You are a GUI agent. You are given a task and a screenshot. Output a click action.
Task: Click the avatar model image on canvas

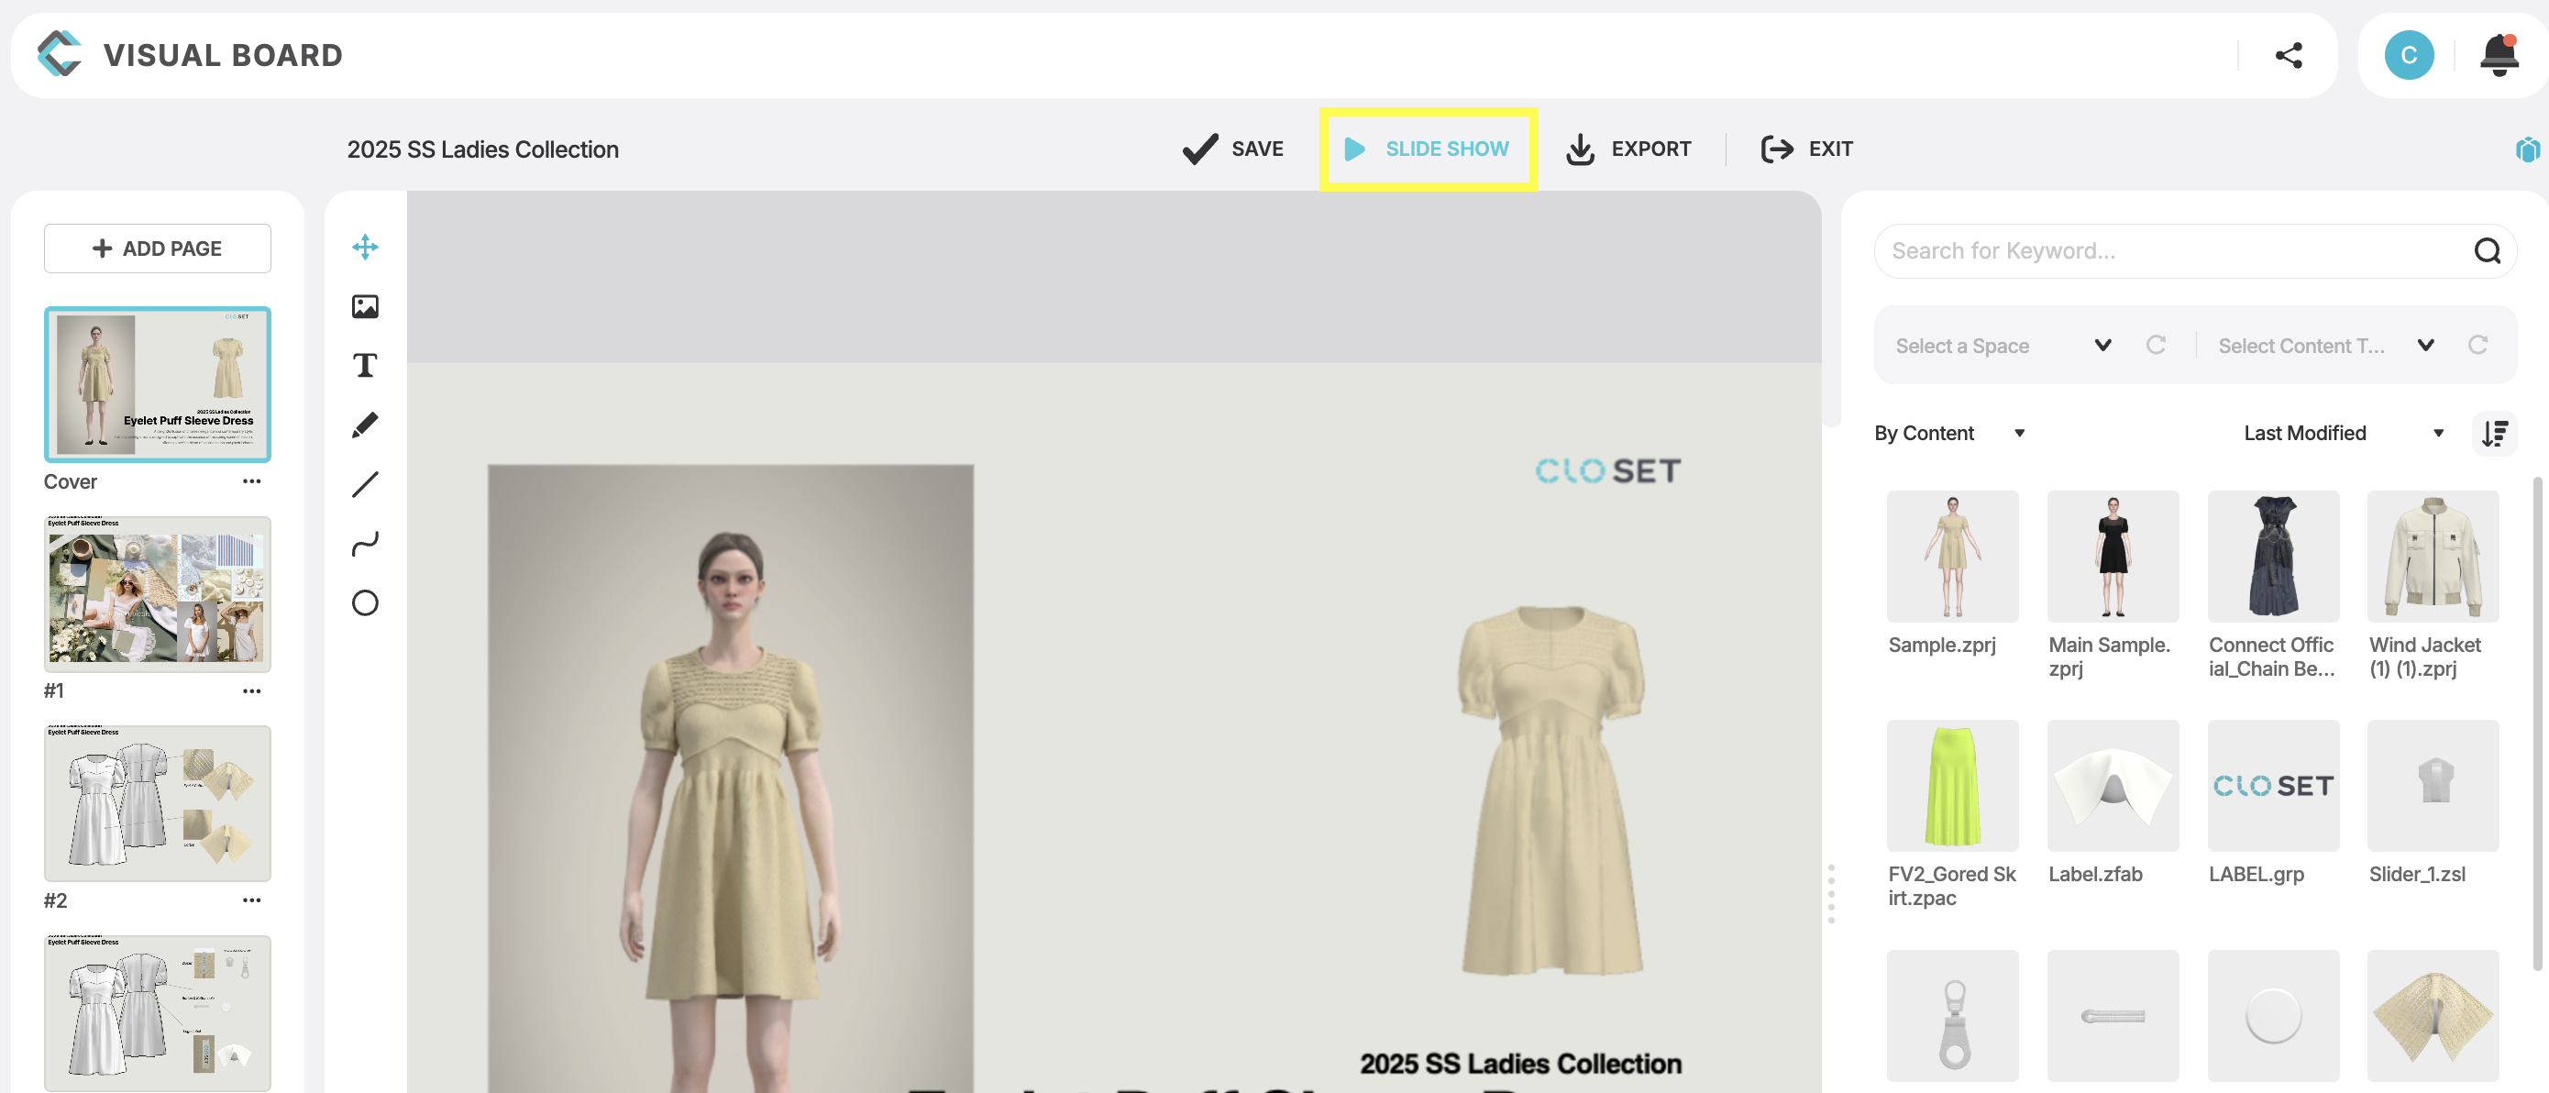pos(730,779)
